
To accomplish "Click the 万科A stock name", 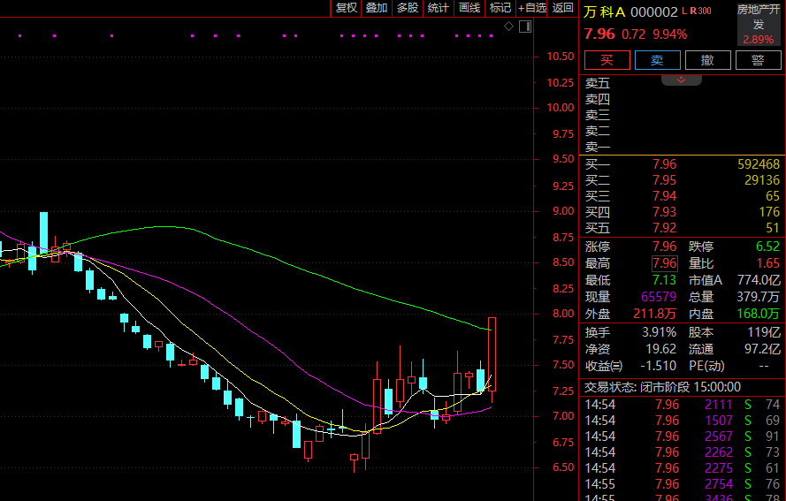I will (x=605, y=11).
